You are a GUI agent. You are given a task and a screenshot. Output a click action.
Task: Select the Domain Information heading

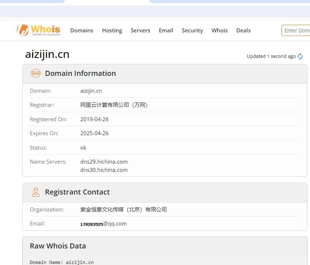(81, 73)
